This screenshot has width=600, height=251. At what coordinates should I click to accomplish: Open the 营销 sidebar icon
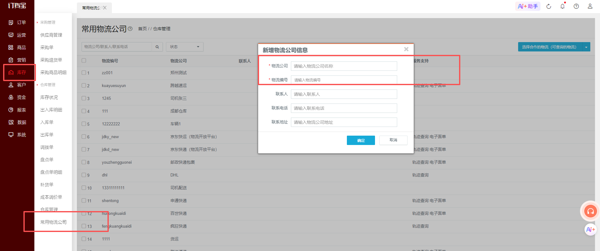pyautogui.click(x=11, y=60)
